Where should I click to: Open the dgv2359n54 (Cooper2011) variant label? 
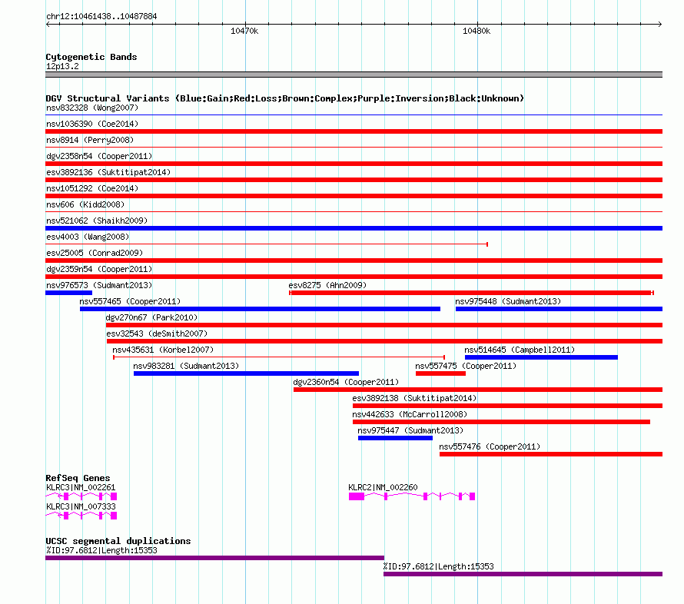[99, 269]
